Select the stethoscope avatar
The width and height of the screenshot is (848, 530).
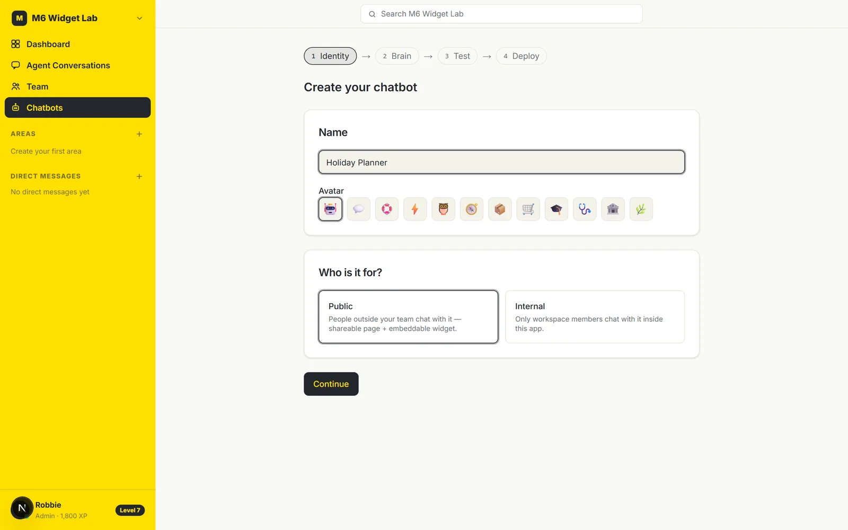(x=585, y=209)
